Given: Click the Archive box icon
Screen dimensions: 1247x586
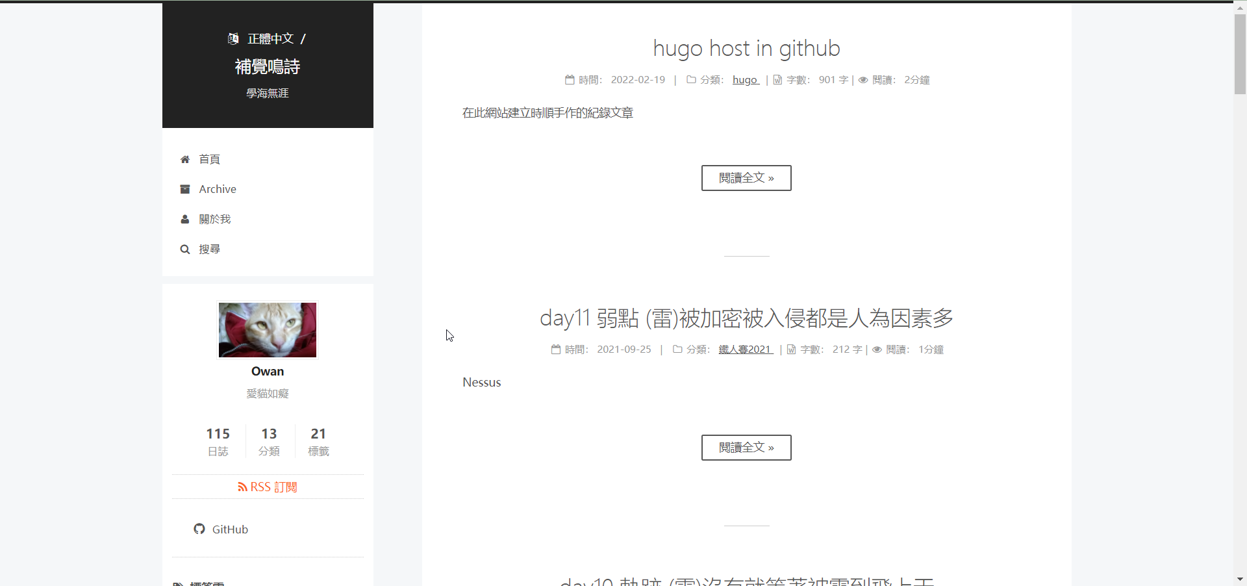Looking at the screenshot, I should tap(185, 189).
